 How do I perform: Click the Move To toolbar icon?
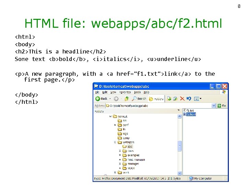point(169,99)
